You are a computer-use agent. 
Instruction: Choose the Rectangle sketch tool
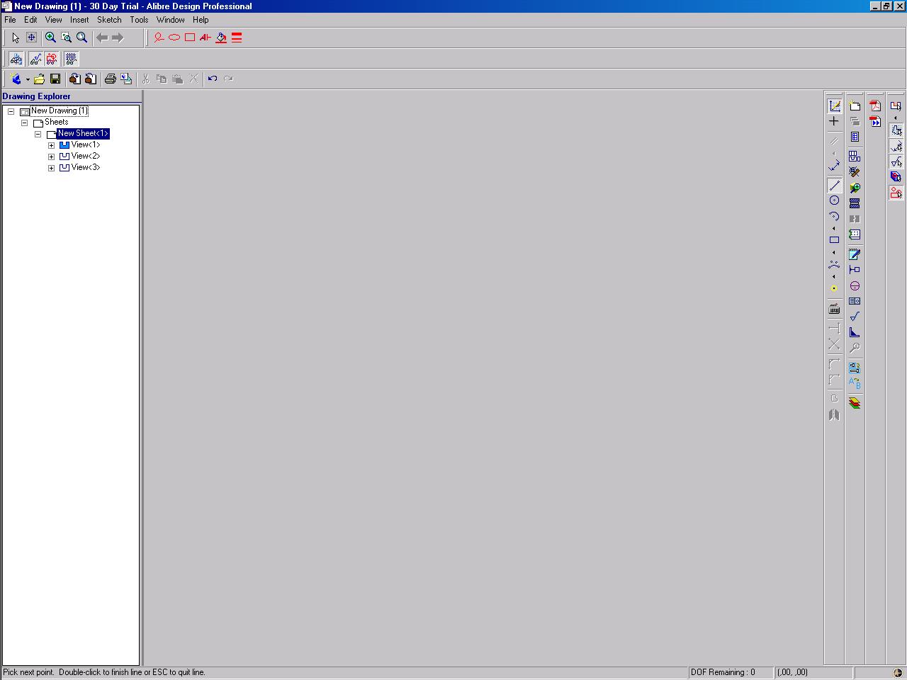[834, 240]
